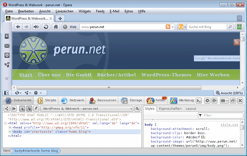
Task: Click html in the breadcrumb bar
Action: 7,151
